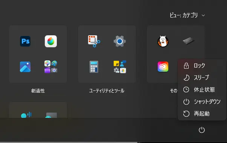Viewport: 227px width, 143px height.
Task: Open the utilities grouped small icons
Action: 120,67
